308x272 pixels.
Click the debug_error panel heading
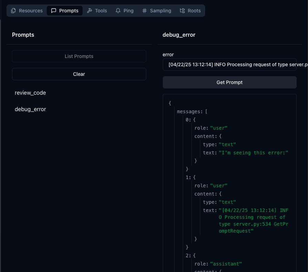point(179,35)
